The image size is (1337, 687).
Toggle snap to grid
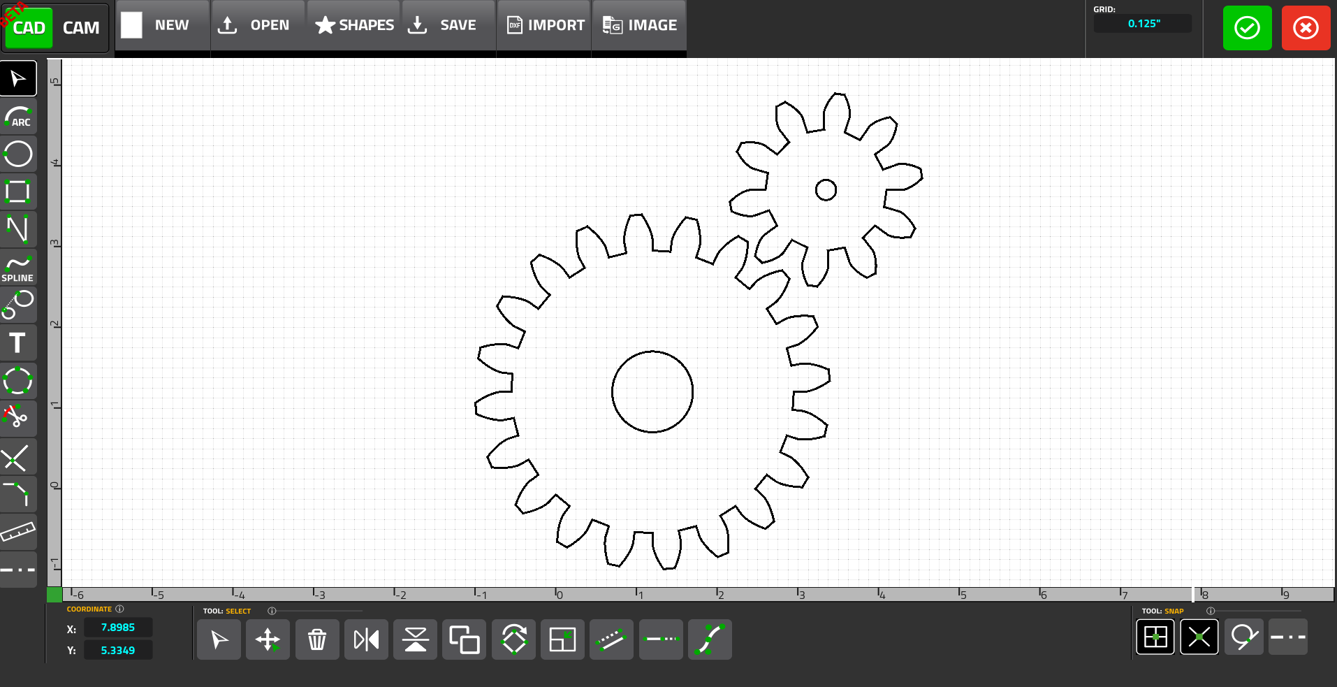[x=1155, y=637]
